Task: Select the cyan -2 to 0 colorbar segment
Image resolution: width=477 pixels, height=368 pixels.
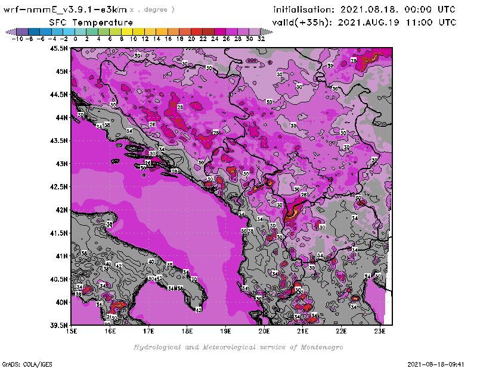Action: tap(69, 32)
